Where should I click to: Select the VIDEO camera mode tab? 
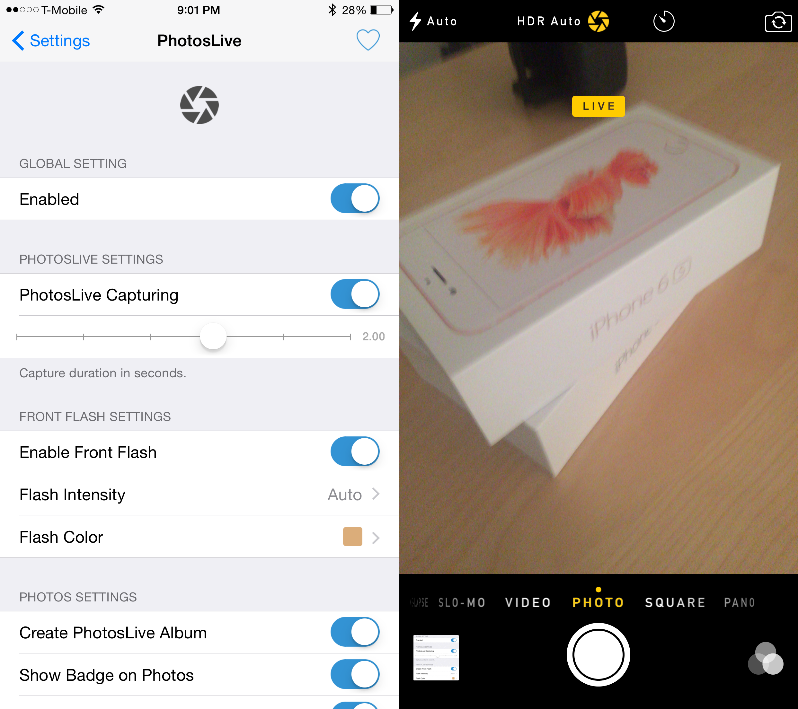527,601
